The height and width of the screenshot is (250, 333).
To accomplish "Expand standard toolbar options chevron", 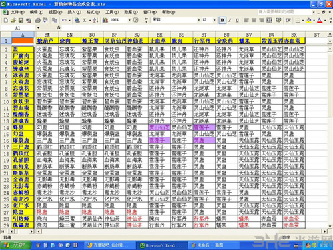I will 146,20.
